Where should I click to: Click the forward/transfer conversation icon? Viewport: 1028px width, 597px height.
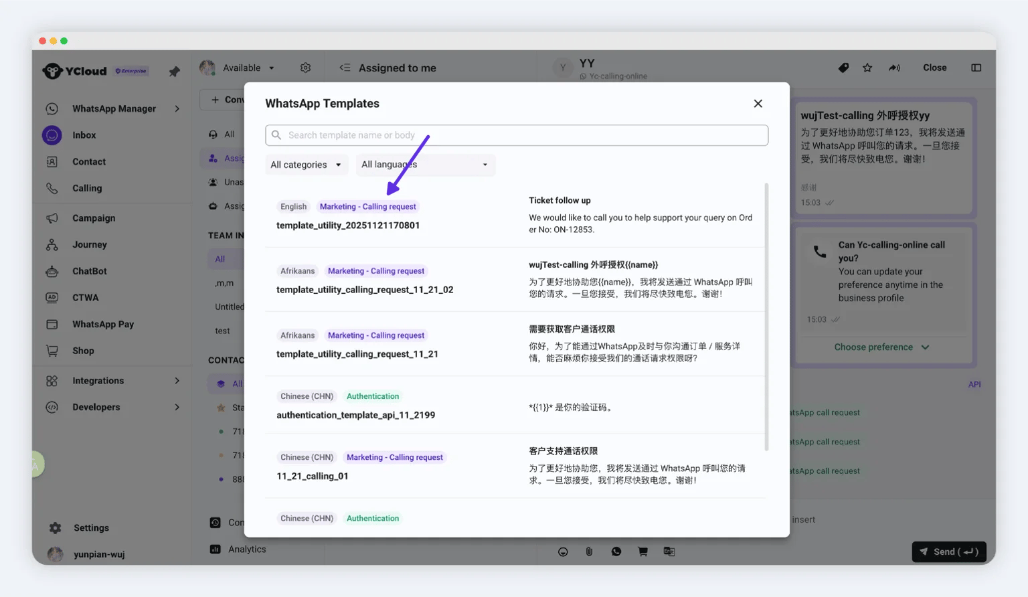pyautogui.click(x=894, y=68)
